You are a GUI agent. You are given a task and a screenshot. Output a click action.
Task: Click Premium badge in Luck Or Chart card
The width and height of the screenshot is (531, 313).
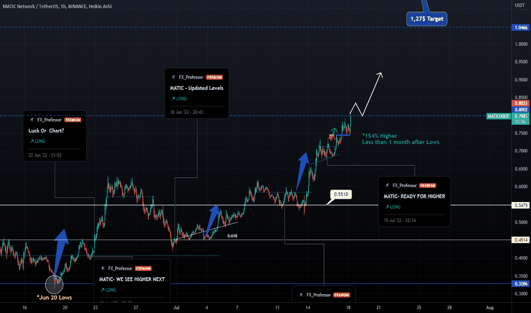pos(73,120)
